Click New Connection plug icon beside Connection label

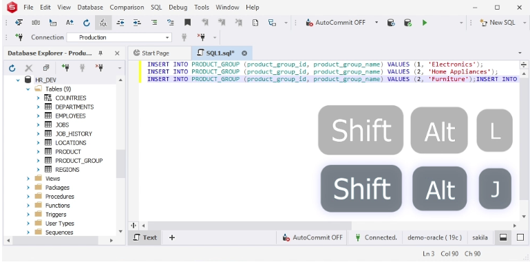click(19, 37)
